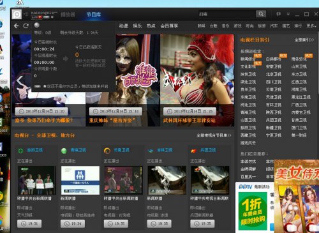Viewport: 319px width, 233px height.
Task: Expand the 更多 category dropdown
Action: pos(311,26)
